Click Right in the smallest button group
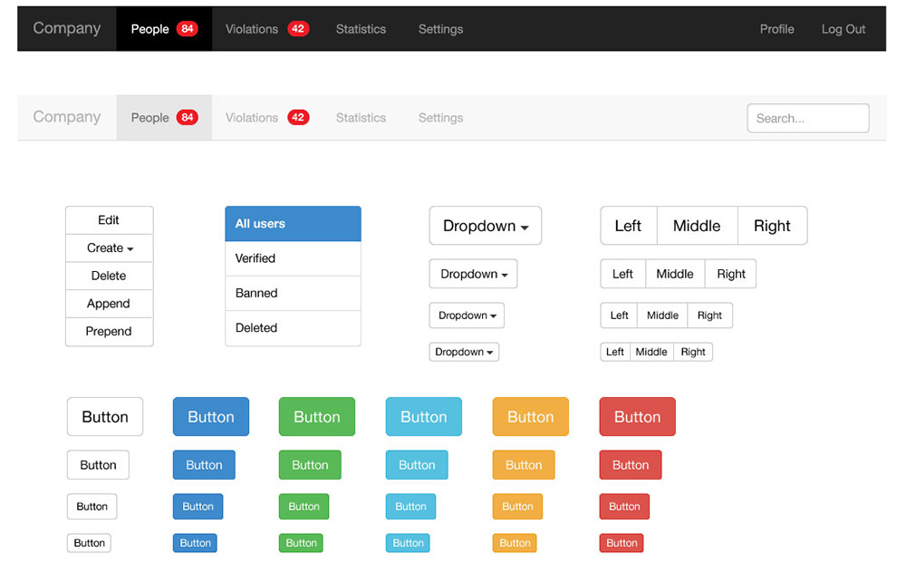 click(x=693, y=352)
